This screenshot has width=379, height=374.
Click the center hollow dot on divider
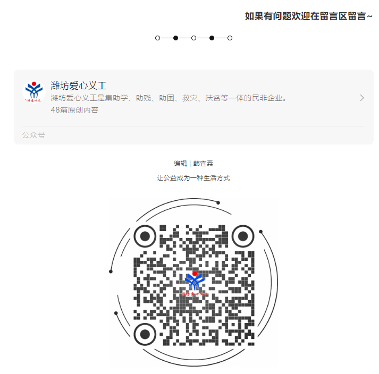(x=193, y=38)
